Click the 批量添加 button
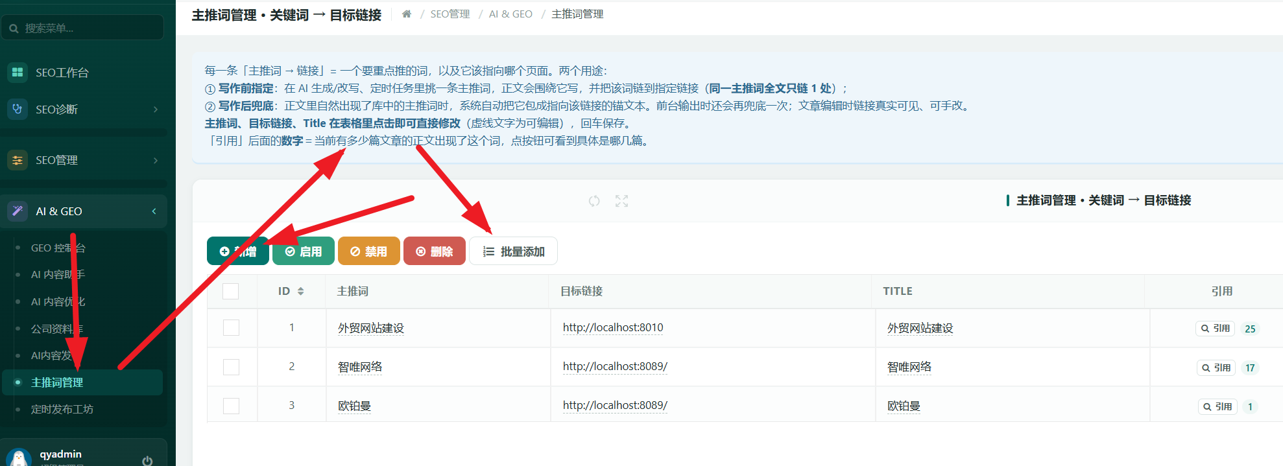This screenshot has width=1283, height=466. (513, 251)
